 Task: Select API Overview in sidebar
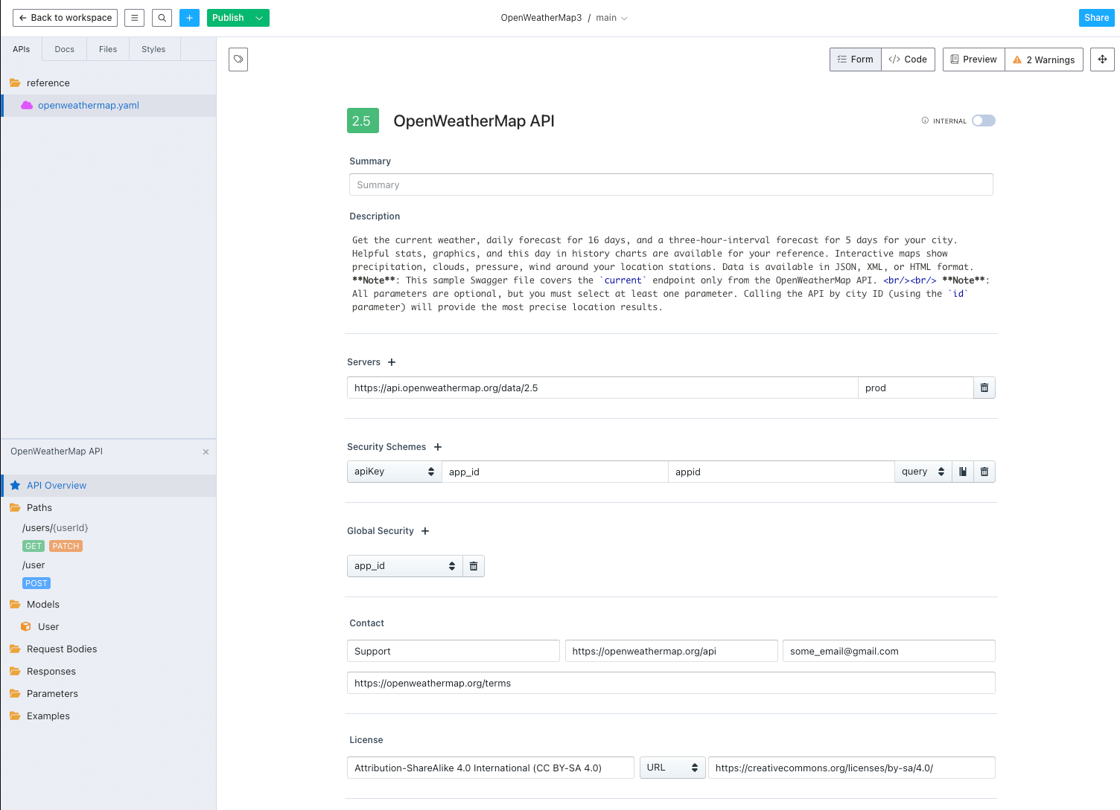coord(109,486)
